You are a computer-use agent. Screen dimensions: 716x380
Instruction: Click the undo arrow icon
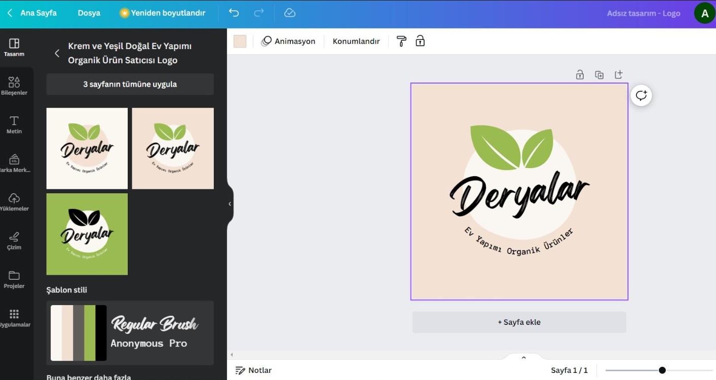coord(234,13)
